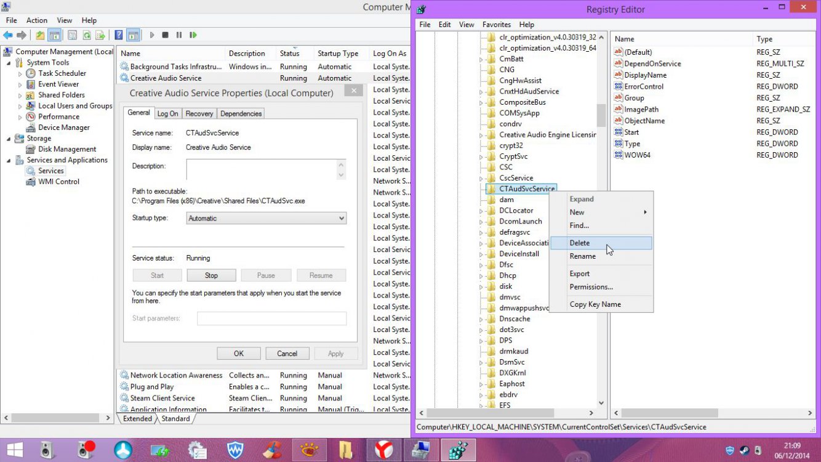Switch to the Extended view tab
The width and height of the screenshot is (821, 462).
point(137,418)
